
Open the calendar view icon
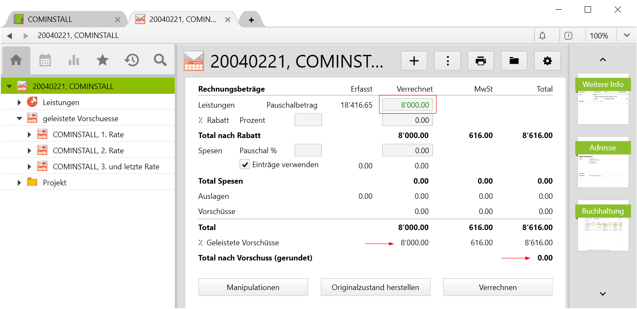tap(45, 60)
